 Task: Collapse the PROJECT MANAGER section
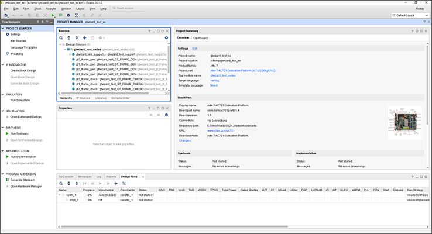point(3,28)
